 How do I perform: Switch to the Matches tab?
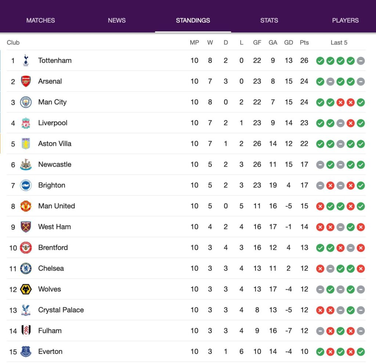pyautogui.click(x=40, y=21)
